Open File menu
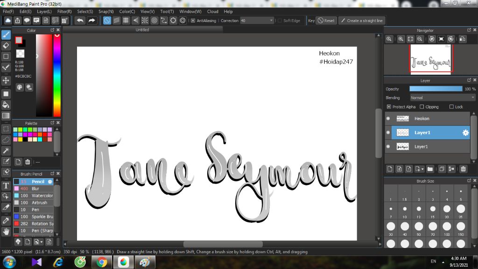Screen dimensions: 478x269 (x=8, y=12)
